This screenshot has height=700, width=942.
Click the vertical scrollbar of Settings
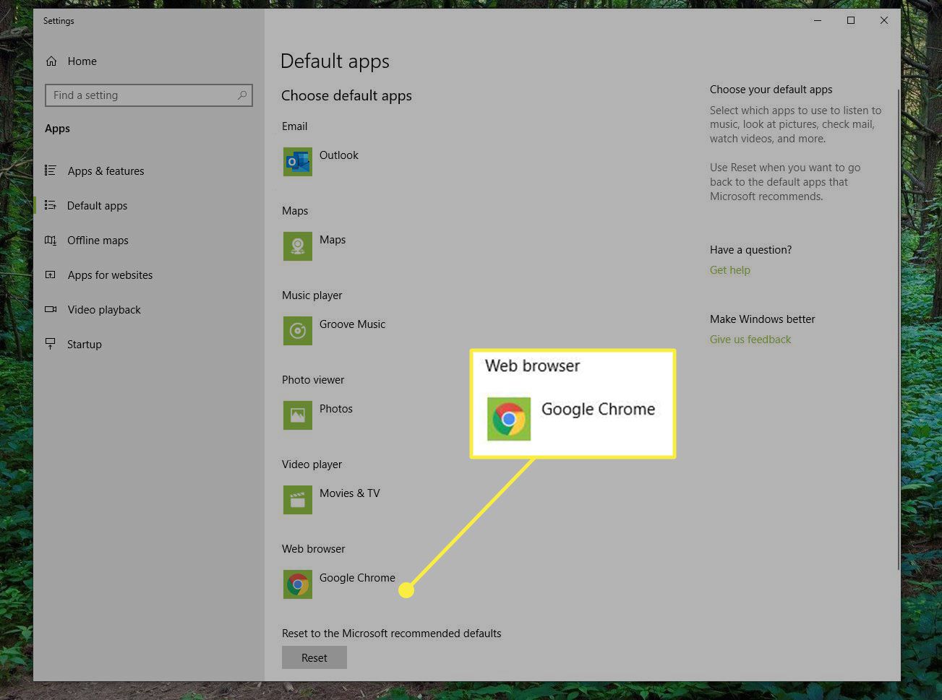point(899,329)
